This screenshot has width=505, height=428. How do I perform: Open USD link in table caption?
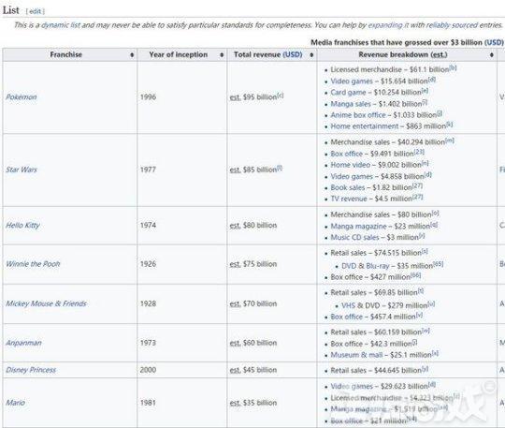(494, 42)
